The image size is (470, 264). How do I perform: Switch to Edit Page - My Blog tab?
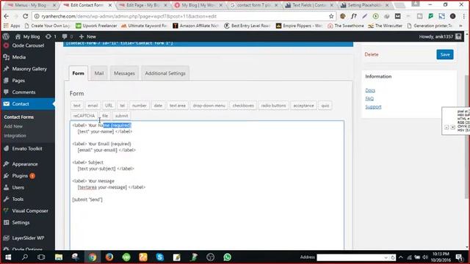[142, 5]
